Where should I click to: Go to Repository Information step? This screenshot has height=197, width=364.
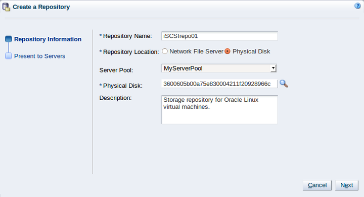coord(48,39)
